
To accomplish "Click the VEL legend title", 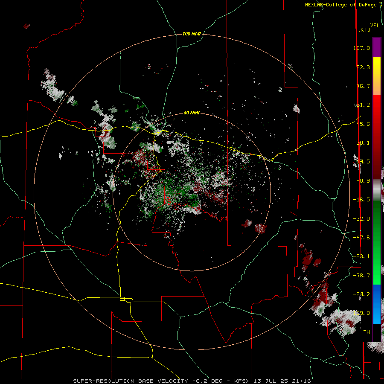I will [375, 26].
